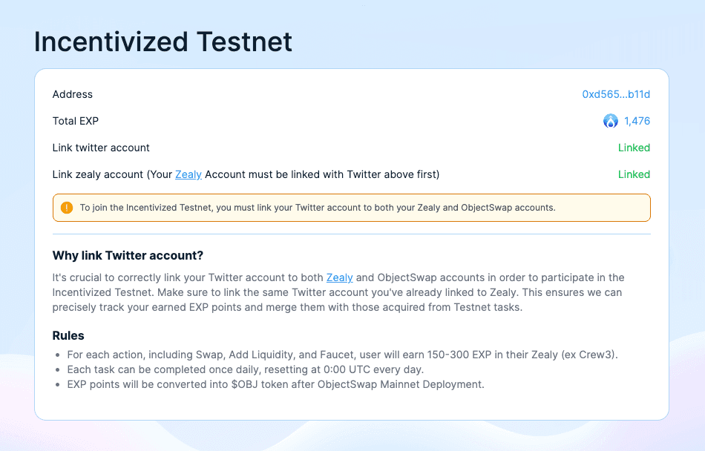705x451 pixels.
Task: Click the Total EXP label
Action: tap(76, 121)
